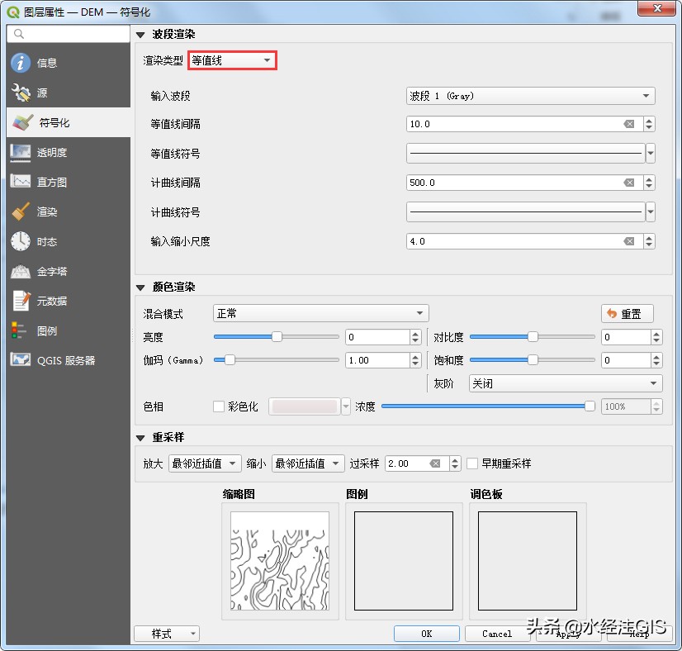This screenshot has height=651, width=682.
Task: Click the 等值线符号 line symbol button
Action: pos(525,153)
